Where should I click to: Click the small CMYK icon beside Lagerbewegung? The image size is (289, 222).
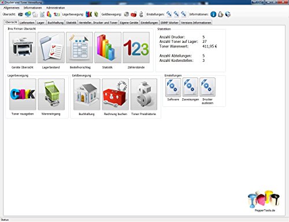[89, 14]
